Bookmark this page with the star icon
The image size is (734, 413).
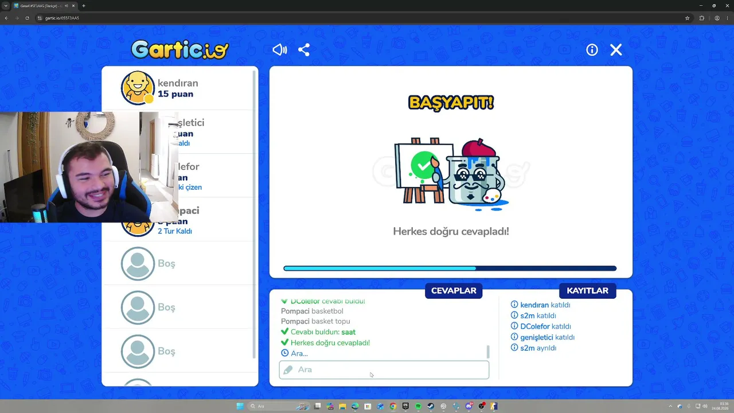[687, 18]
